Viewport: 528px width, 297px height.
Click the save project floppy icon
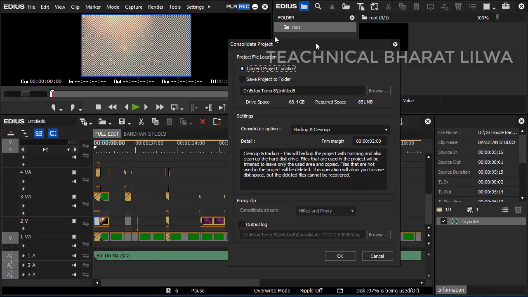tap(123, 122)
